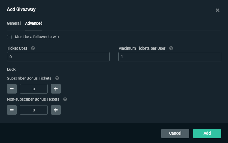Click the 'Must be a follower to win' label
Screen dimensions: 228x143
click(x=37, y=37)
